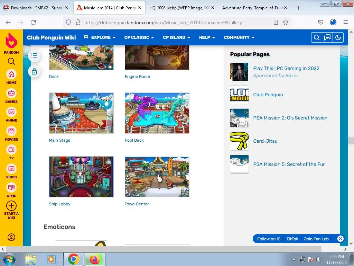The image size is (354, 266).
Task: Close the Music Jam 2014 tab
Action: point(140,8)
